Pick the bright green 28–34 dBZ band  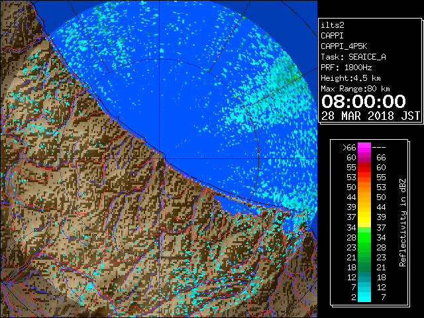click(364, 237)
